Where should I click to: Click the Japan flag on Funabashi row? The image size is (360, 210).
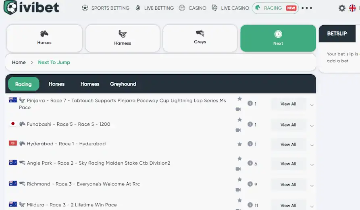tap(13, 124)
